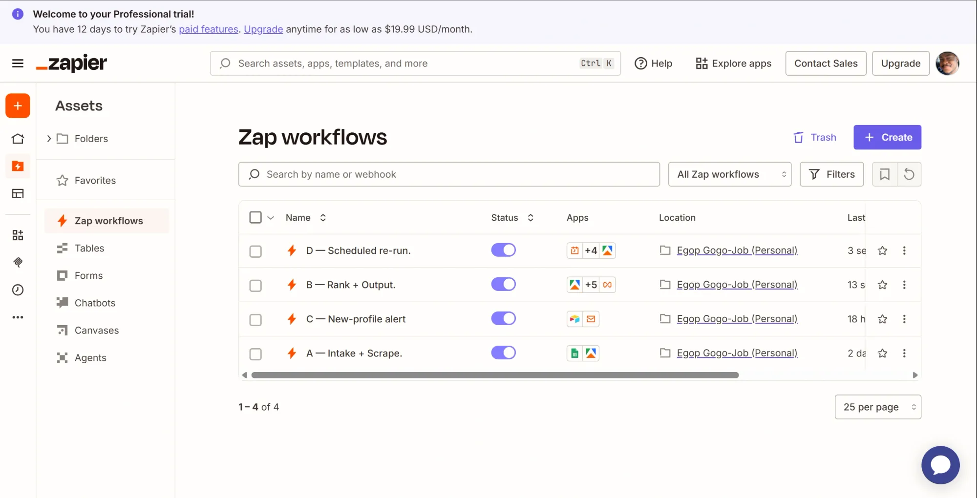Click the saved views bookmark icon
The image size is (977, 498).
coord(884,174)
